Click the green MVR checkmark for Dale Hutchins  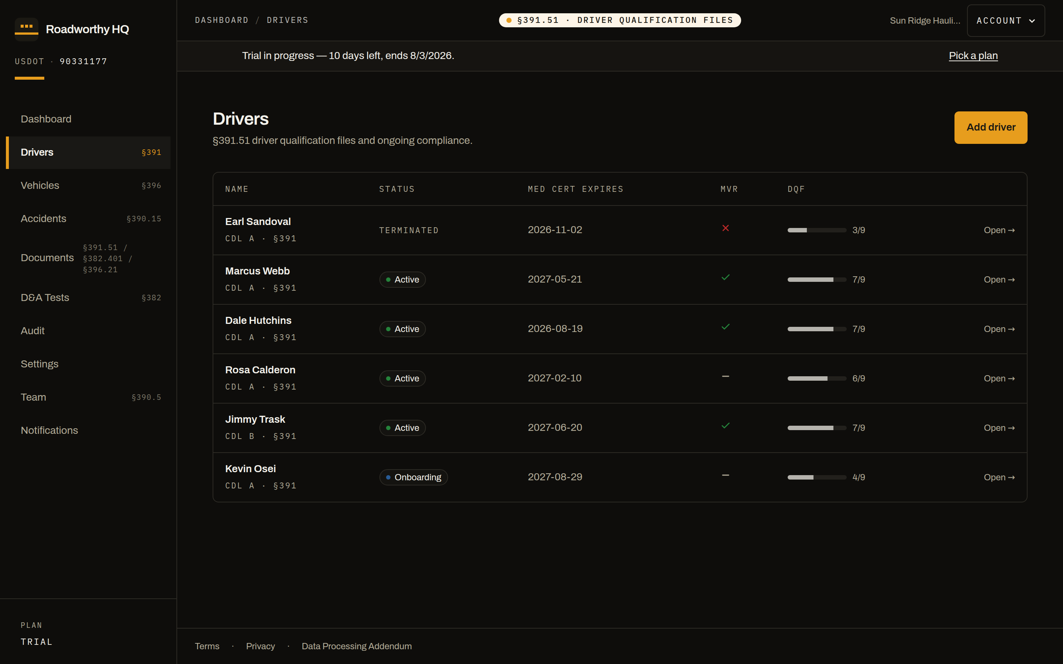[x=726, y=327]
